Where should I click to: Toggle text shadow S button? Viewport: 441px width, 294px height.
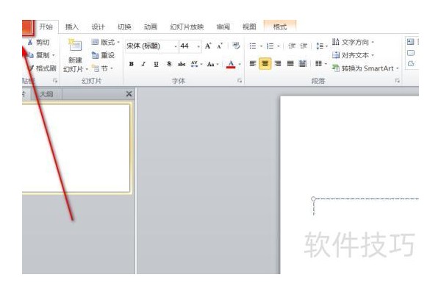pos(169,64)
